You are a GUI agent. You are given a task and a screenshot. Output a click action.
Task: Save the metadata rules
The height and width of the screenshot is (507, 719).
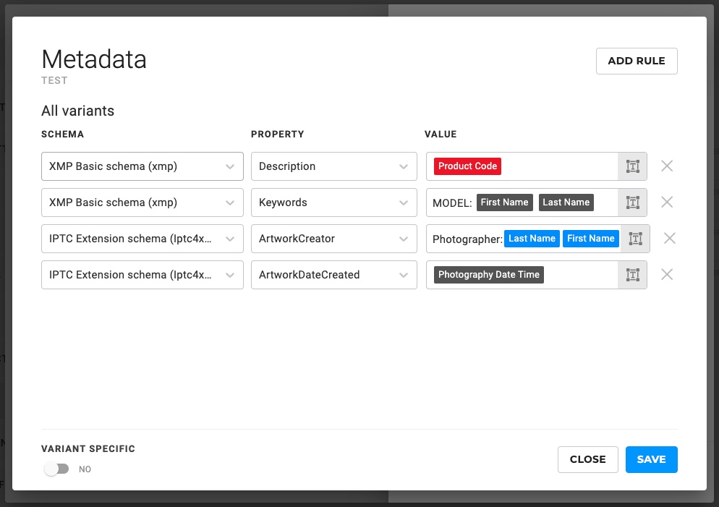tap(651, 459)
